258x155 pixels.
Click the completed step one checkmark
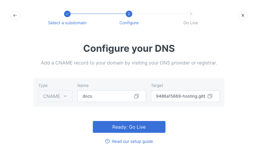point(67,14)
